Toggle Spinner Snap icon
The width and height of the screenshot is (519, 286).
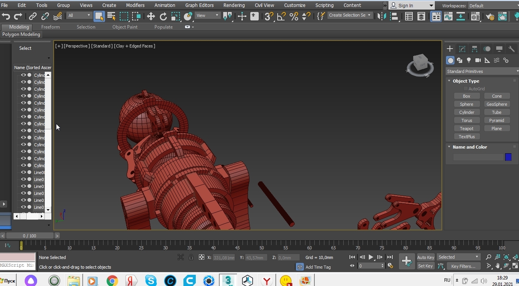pos(306,16)
